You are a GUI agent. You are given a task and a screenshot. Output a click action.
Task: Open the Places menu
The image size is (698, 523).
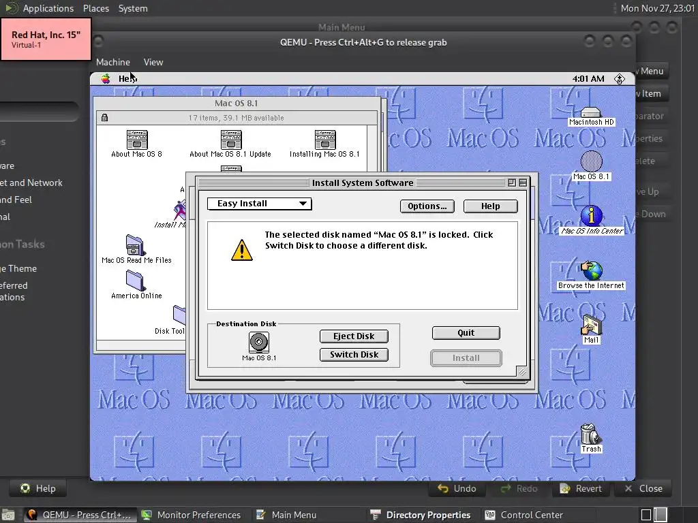[x=95, y=8]
